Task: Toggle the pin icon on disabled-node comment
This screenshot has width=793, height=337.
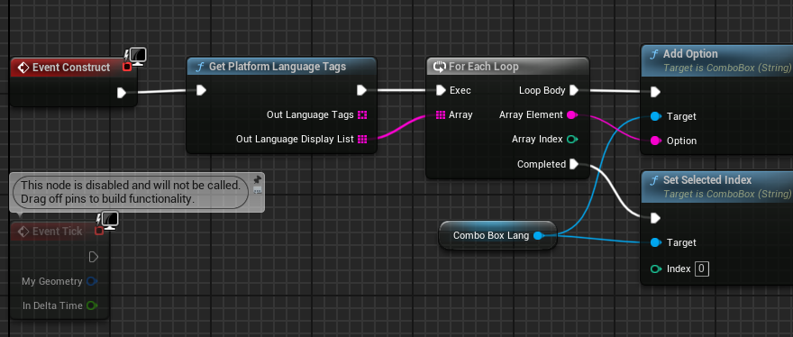Action: pos(257,179)
